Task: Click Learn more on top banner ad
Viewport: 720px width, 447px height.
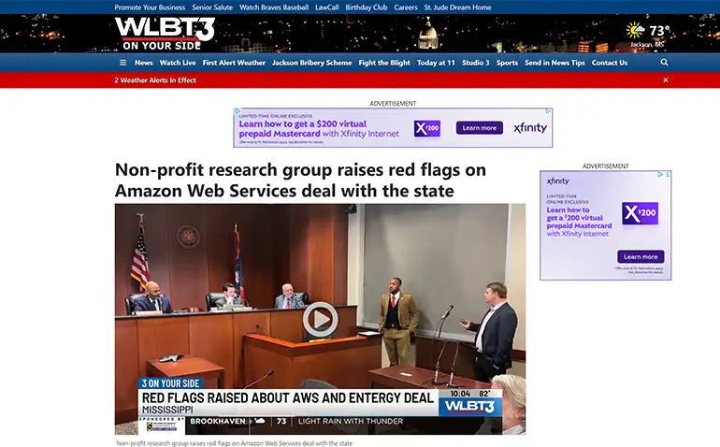Action: (x=479, y=128)
